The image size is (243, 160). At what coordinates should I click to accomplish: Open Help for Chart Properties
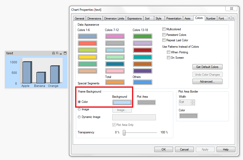(x=226, y=149)
